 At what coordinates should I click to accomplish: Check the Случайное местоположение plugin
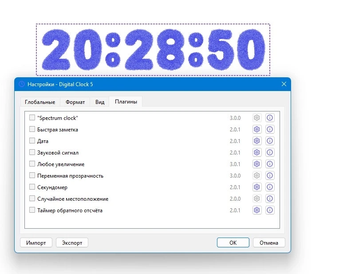(32, 199)
